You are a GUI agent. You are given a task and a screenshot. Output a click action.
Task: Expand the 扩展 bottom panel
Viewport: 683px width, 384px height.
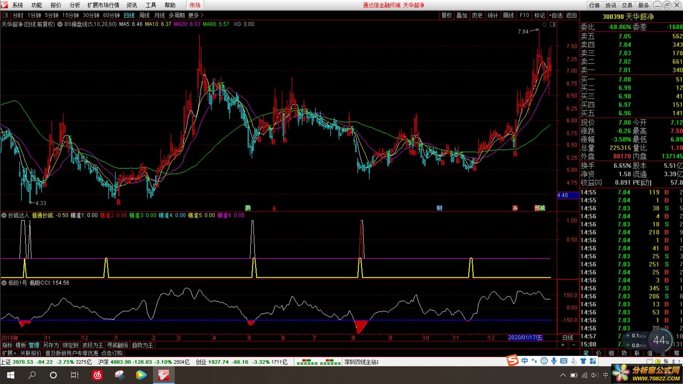(9, 353)
